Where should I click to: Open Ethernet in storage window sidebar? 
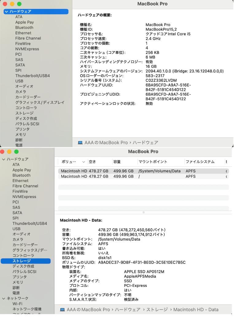pyautogui.click(x=20, y=181)
